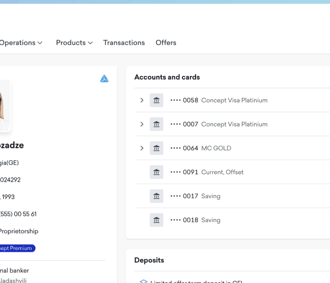Click the Personal banker label
Screen dimensions: 330x283
14,271
